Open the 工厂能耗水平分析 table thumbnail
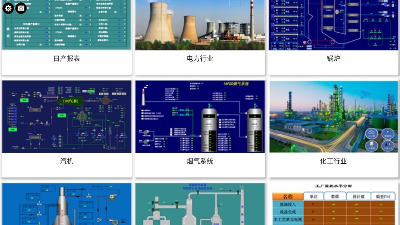400x225 pixels. (x=333, y=204)
